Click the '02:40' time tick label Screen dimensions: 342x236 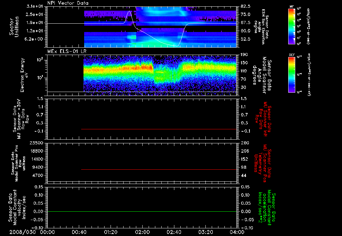(174, 232)
